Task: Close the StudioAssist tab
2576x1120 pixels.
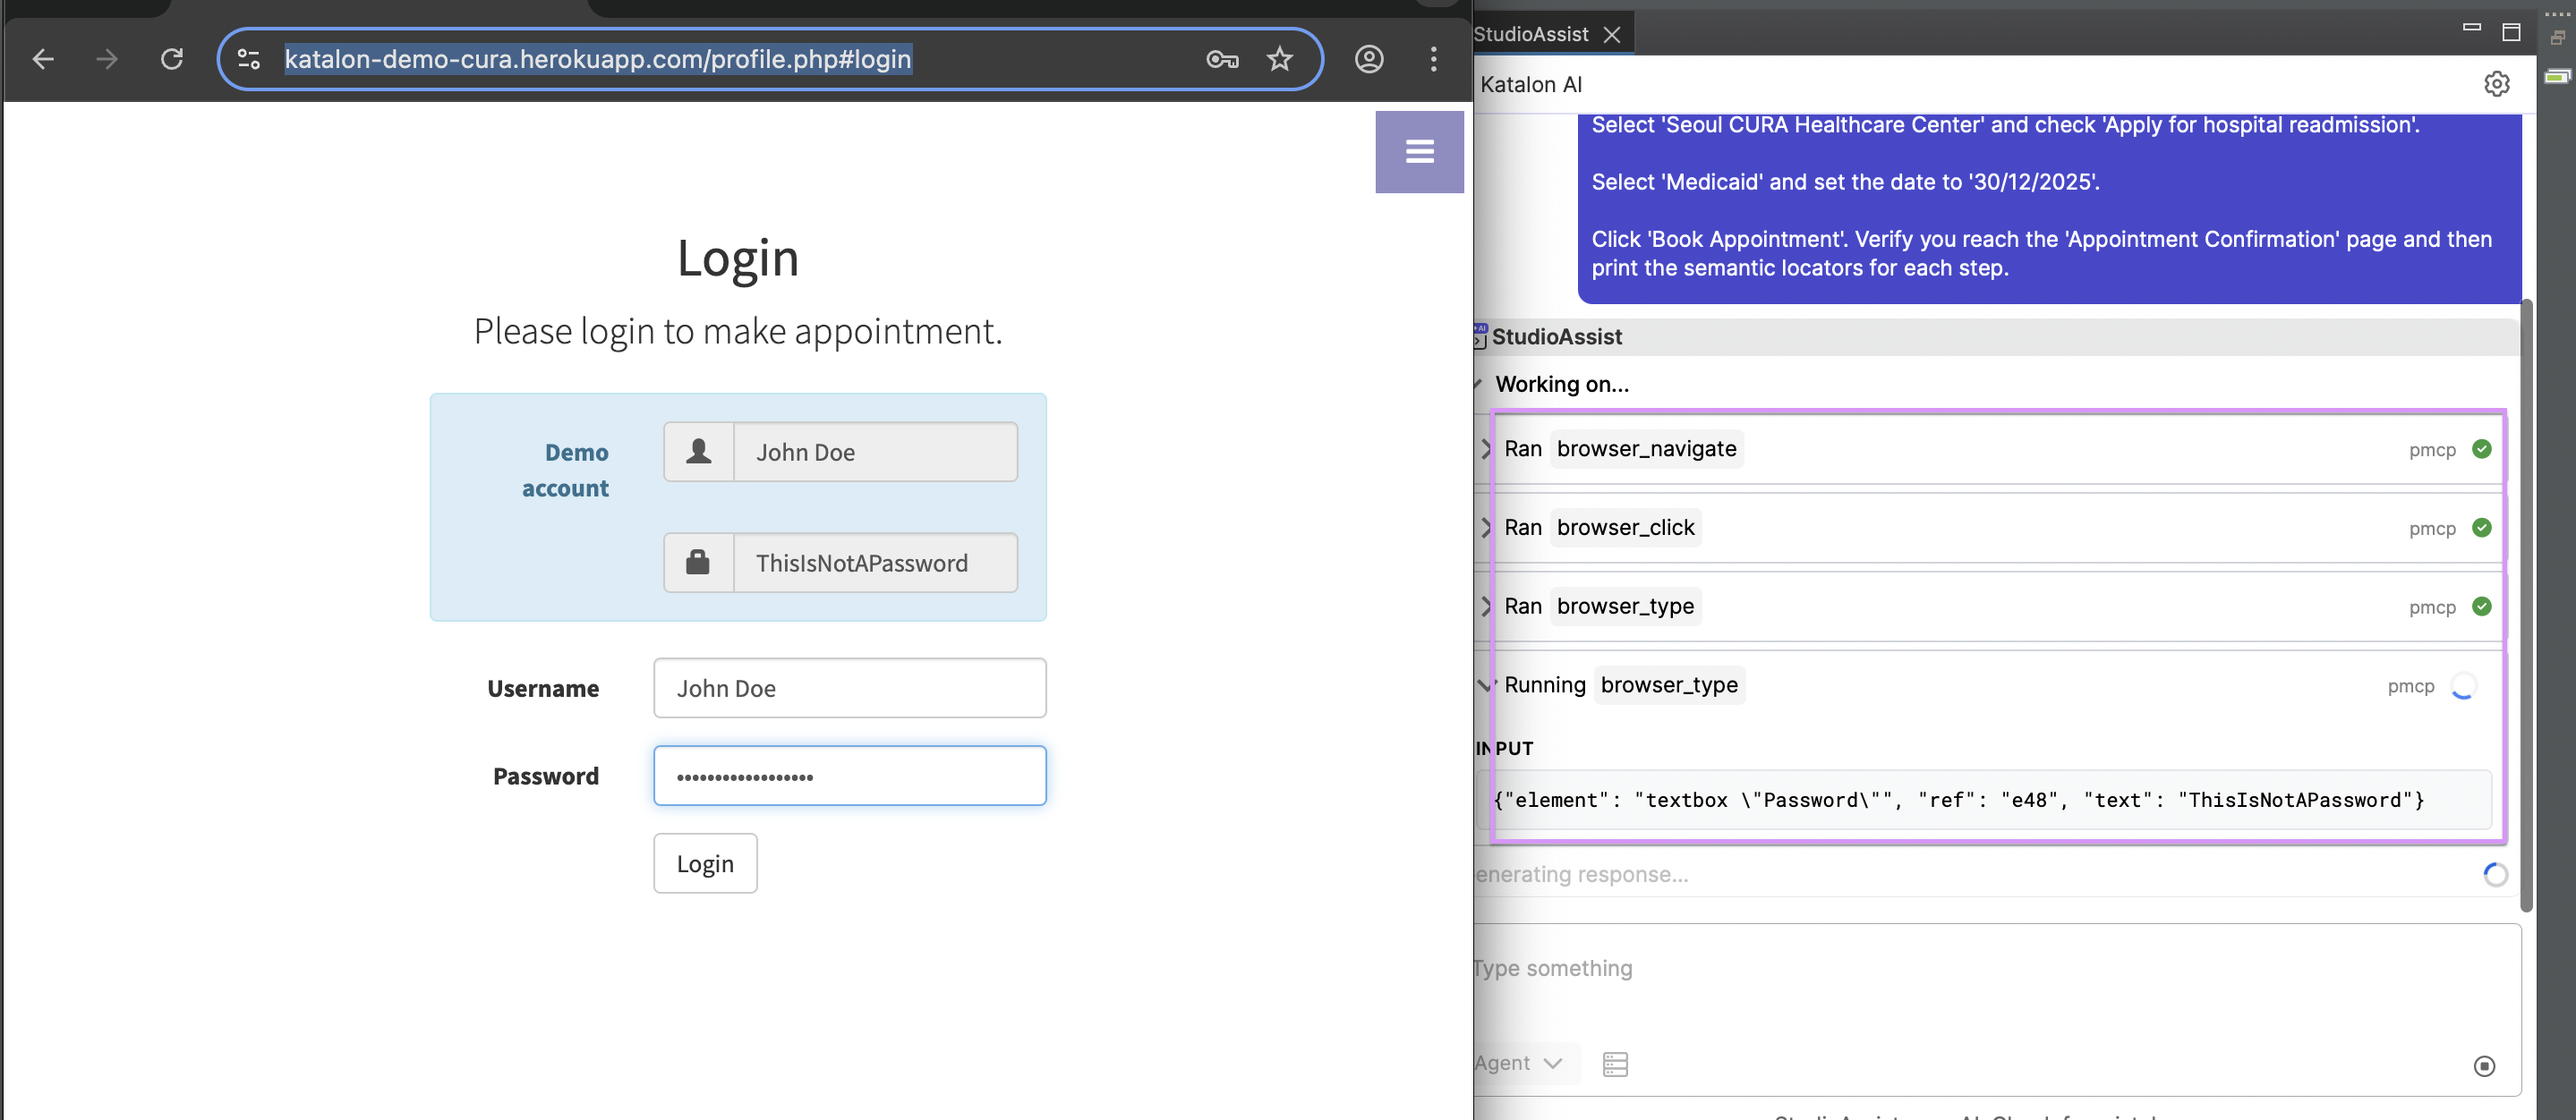Action: [x=1612, y=35]
